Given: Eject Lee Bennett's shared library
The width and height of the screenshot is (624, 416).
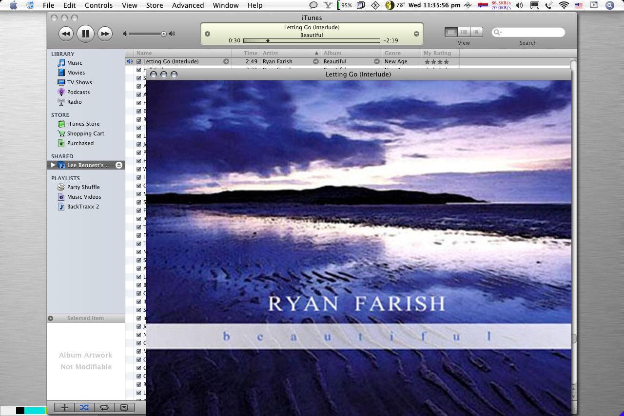Looking at the screenshot, I should [119, 165].
